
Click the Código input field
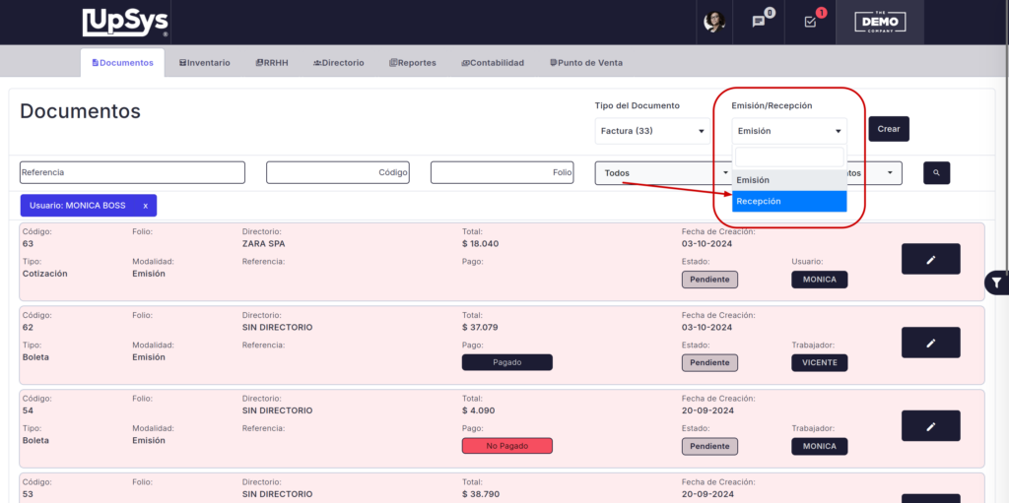pos(338,172)
